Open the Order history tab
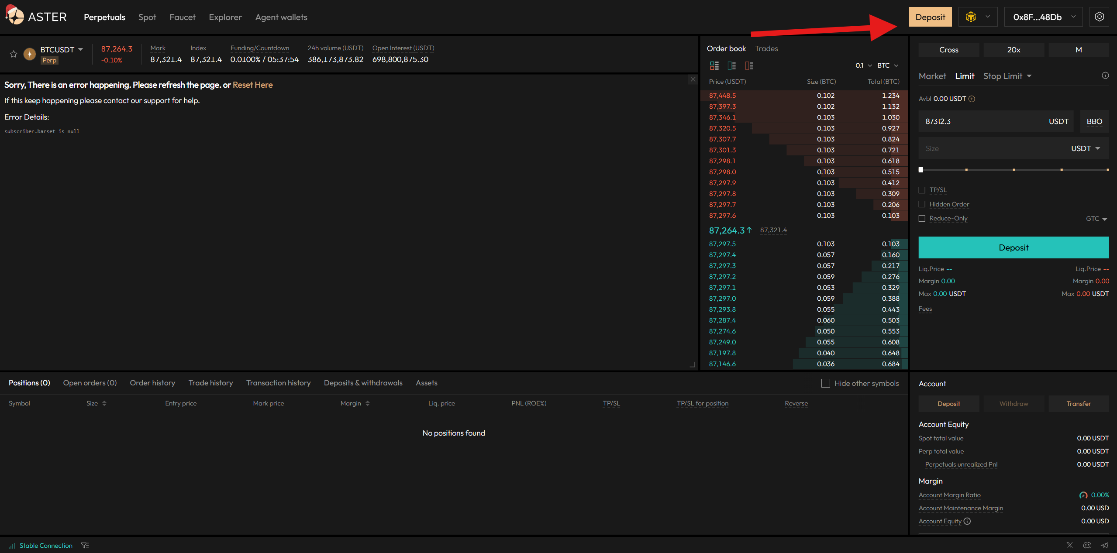 (152, 383)
